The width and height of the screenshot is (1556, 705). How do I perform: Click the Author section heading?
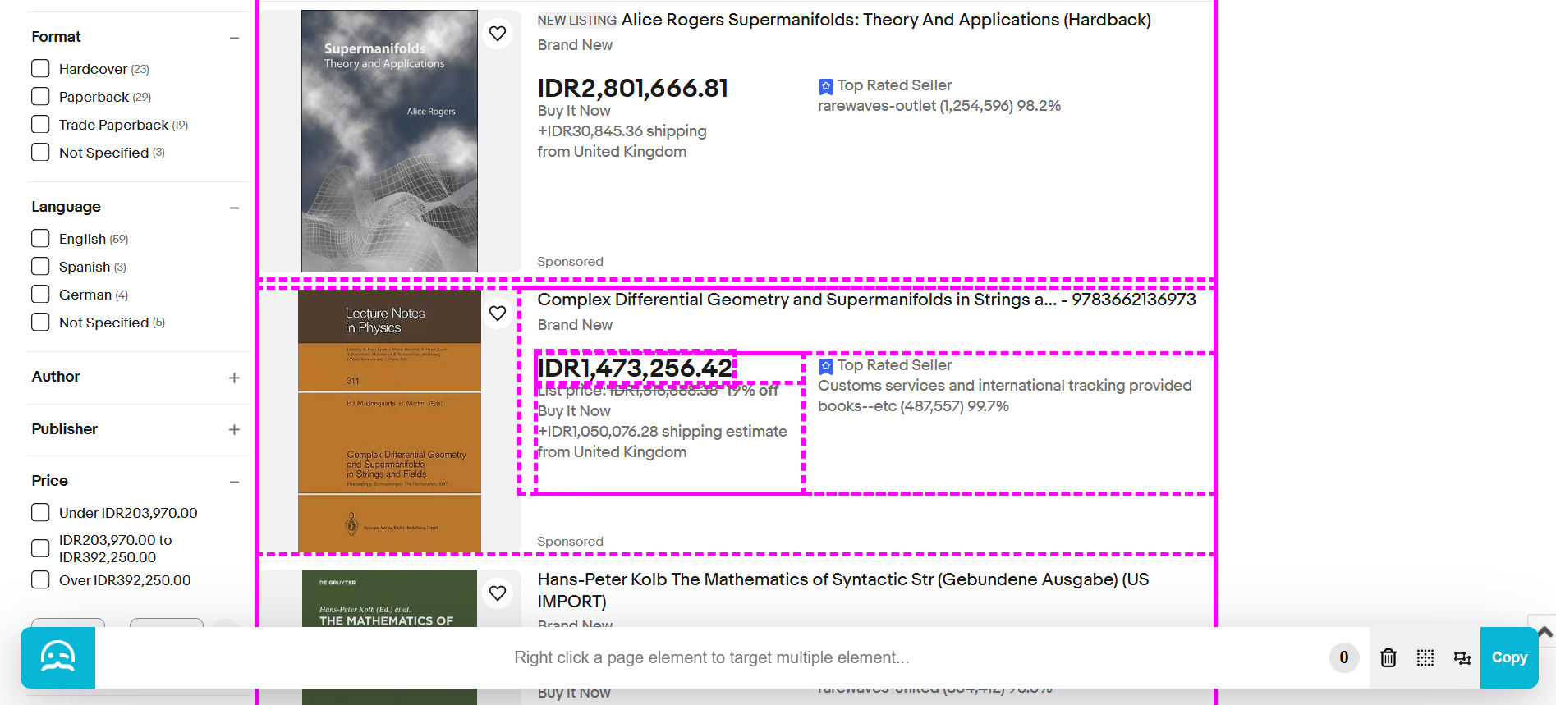click(56, 377)
